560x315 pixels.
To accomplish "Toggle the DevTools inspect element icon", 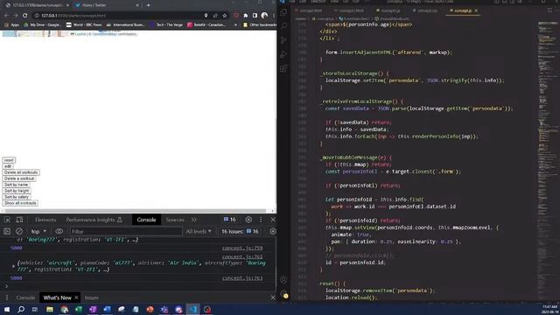I will 8,220.
